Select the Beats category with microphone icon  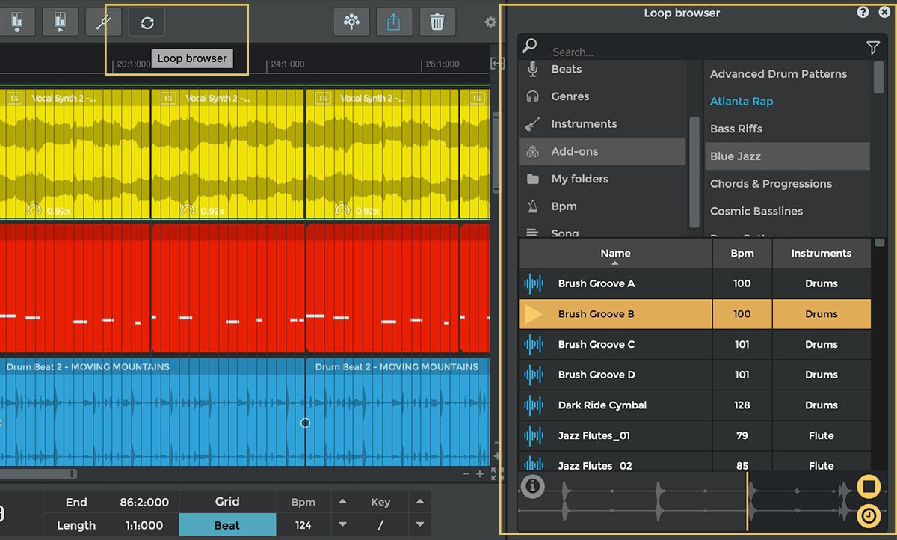[602, 69]
